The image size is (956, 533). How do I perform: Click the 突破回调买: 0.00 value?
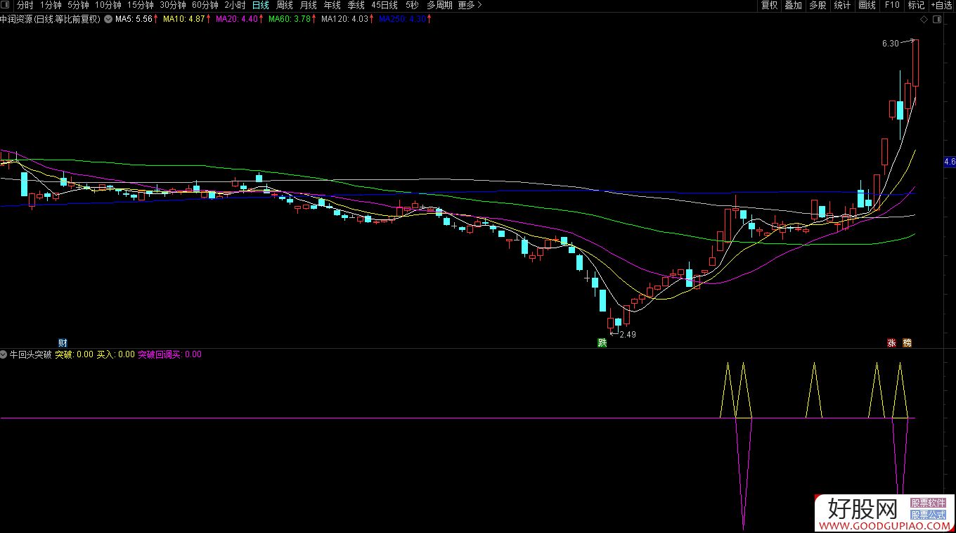coord(169,354)
